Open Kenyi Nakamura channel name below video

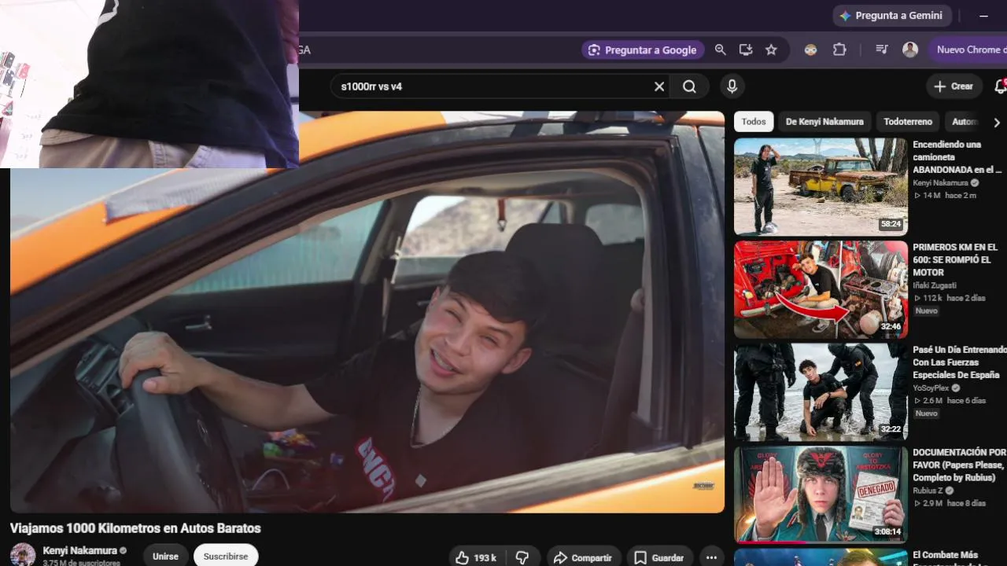(80, 551)
